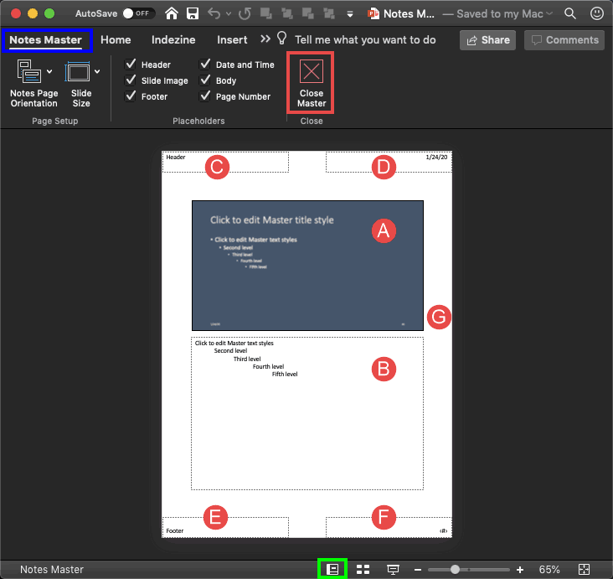Screen dimensions: 613x579
Task: Click the Save disk icon
Action: tap(193, 13)
